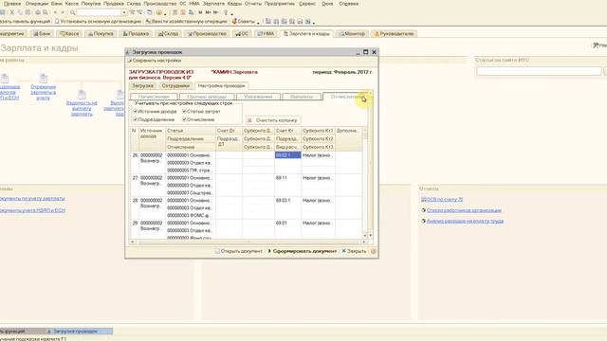Toggle the Подразделение checkbox

pyautogui.click(x=136, y=119)
